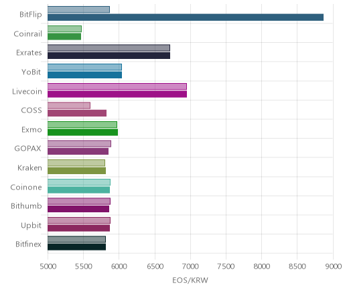Select the dark blue YoBit bar
The image size is (343, 292).
pyautogui.click(x=84, y=75)
